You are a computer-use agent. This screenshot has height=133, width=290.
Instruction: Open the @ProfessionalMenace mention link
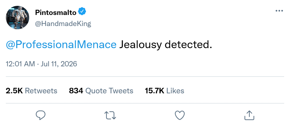tap(61, 45)
